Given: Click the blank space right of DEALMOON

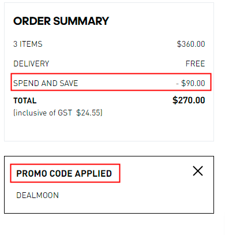Looking at the screenshot, I should [x=134, y=195].
